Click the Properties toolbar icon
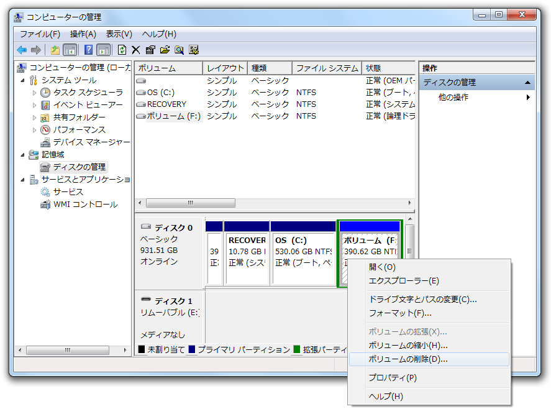Screen dimensions: 551x409 tap(150, 50)
